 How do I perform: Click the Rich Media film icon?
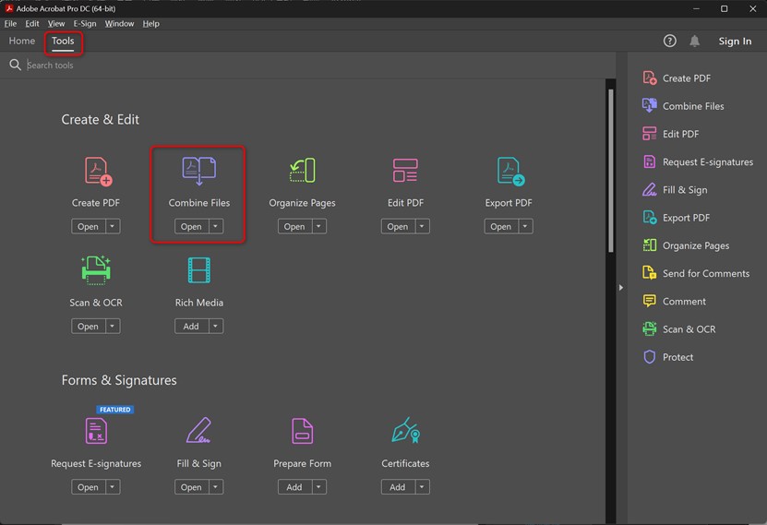pos(199,270)
